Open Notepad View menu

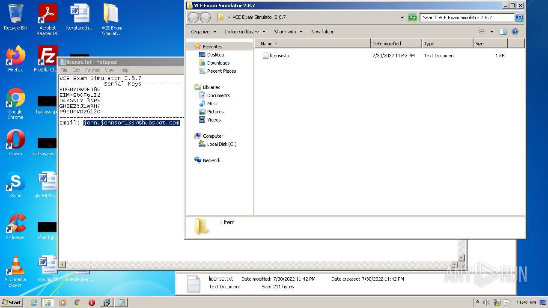pos(110,70)
